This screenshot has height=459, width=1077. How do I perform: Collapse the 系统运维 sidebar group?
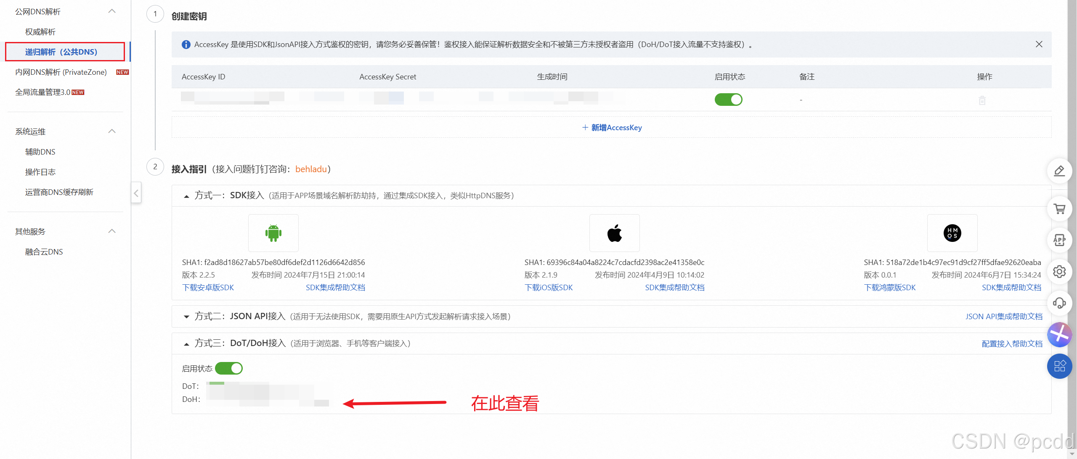click(x=112, y=131)
